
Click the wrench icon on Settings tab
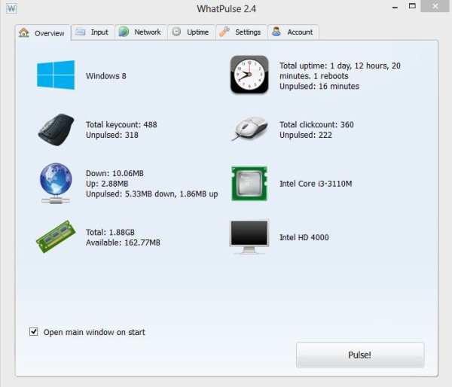[224, 32]
